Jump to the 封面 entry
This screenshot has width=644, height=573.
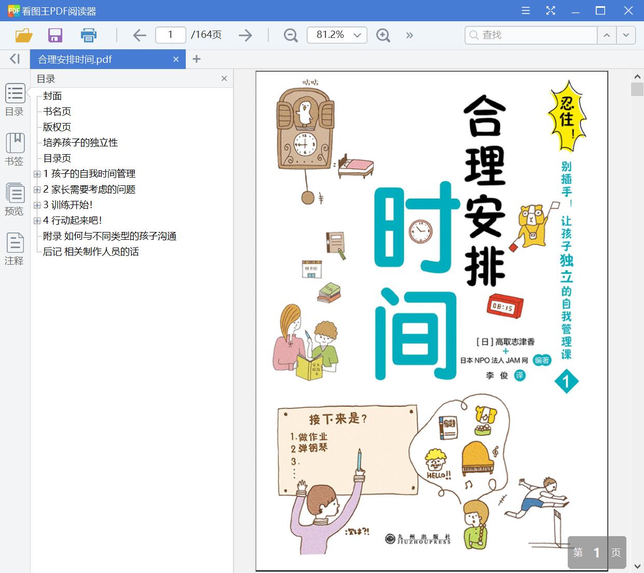click(x=52, y=96)
